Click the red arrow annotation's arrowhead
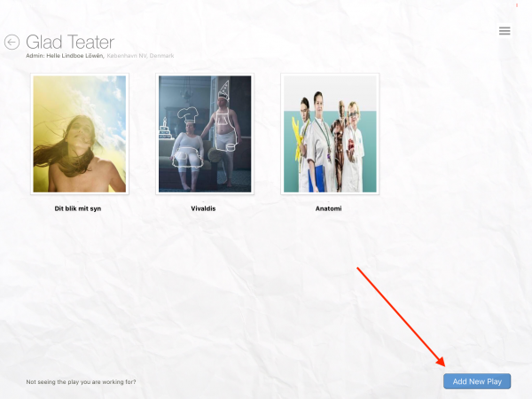The width and height of the screenshot is (532, 399). pos(441,362)
